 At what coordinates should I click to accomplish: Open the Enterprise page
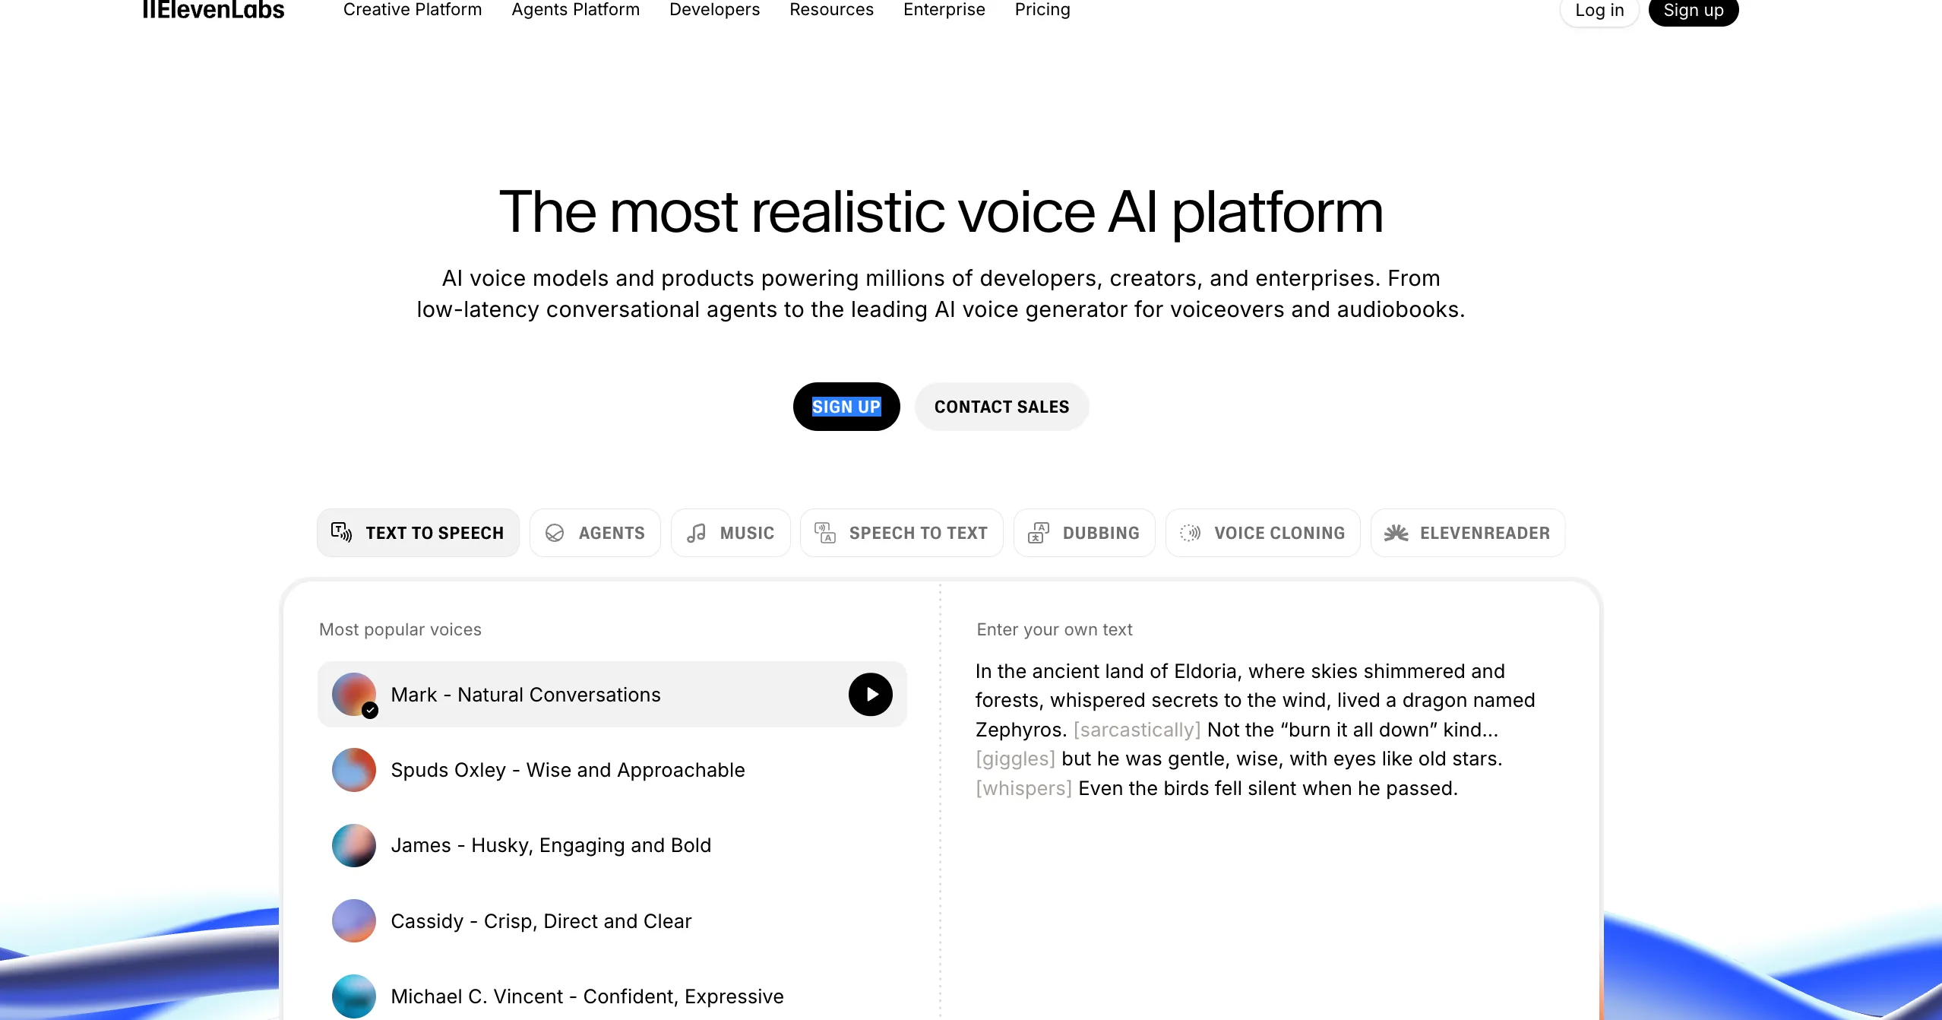pos(943,10)
